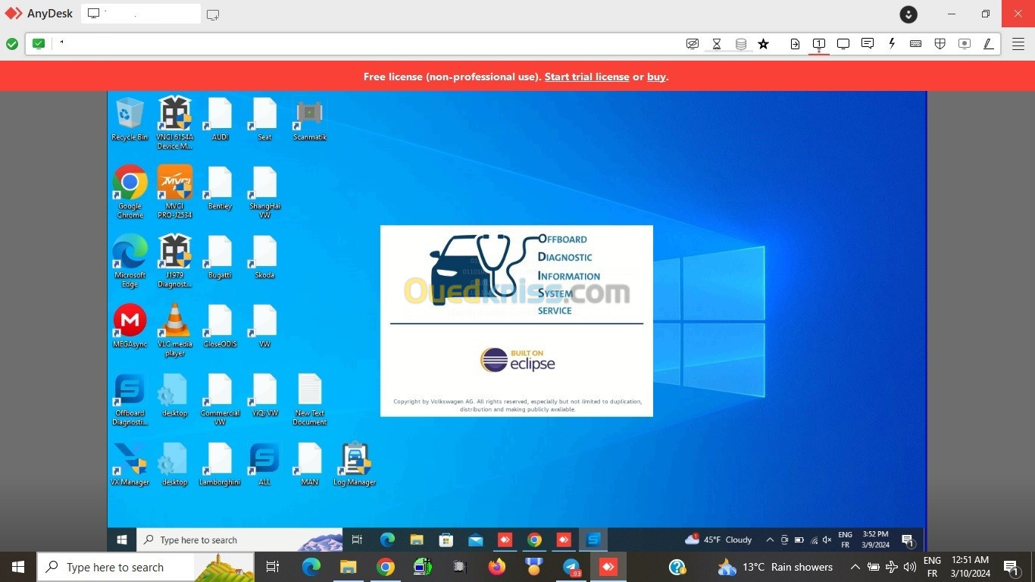Select the ShangHai VW shortcut
The height and width of the screenshot is (582, 1035).
pos(264,191)
